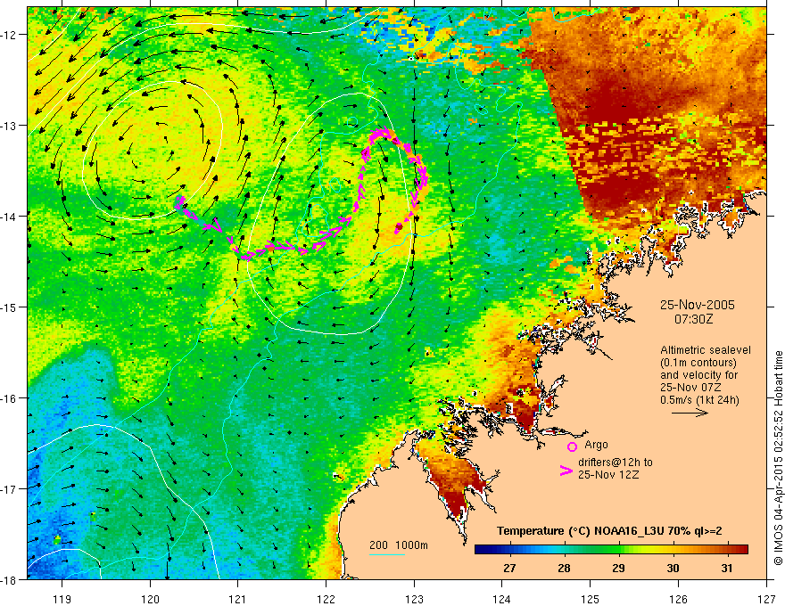Click the latitude axis label -13
The image size is (785, 606).
click(x=9, y=126)
